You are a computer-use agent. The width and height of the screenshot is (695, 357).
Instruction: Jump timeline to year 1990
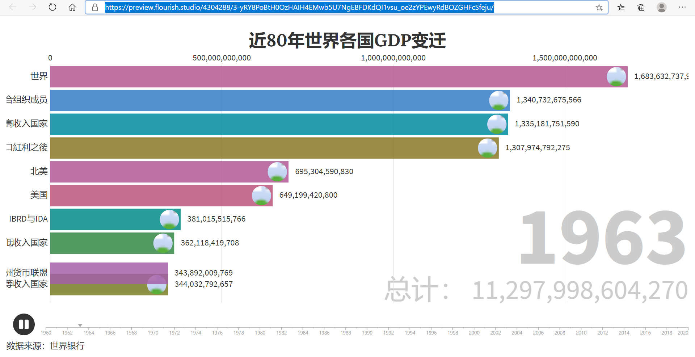(x=367, y=333)
